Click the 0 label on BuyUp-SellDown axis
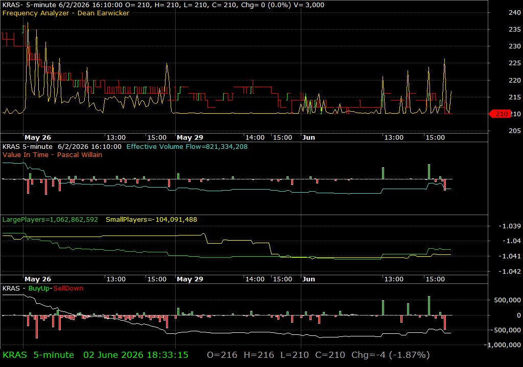 point(519,315)
